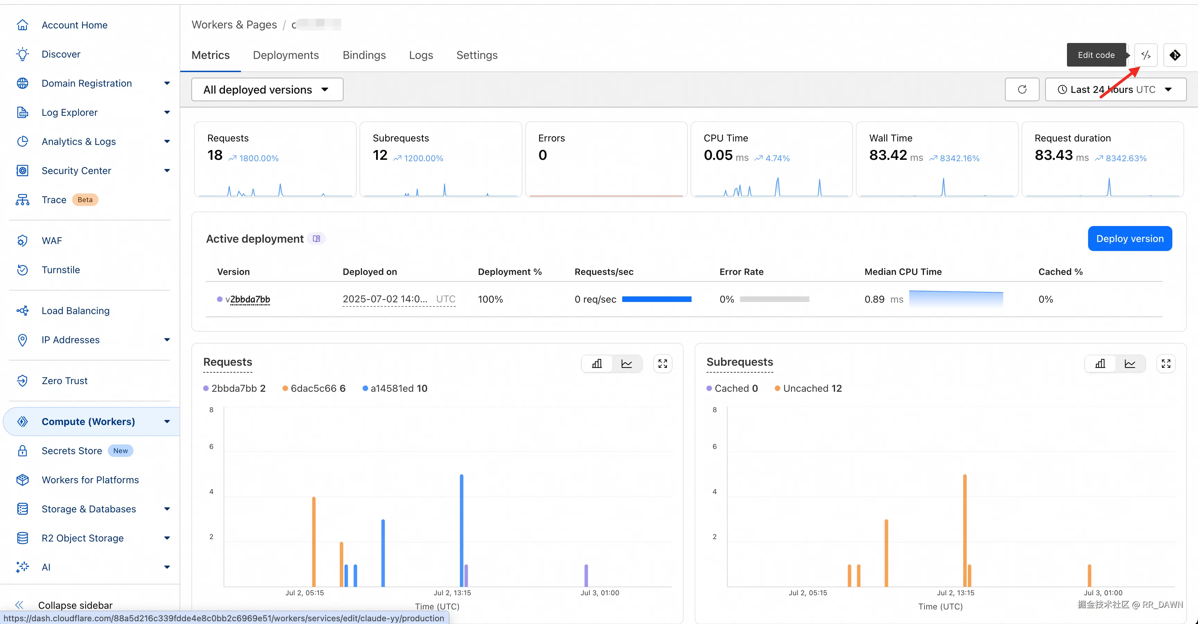The image size is (1198, 624).
Task: Switch Requests chart to bar view
Action: 597,364
